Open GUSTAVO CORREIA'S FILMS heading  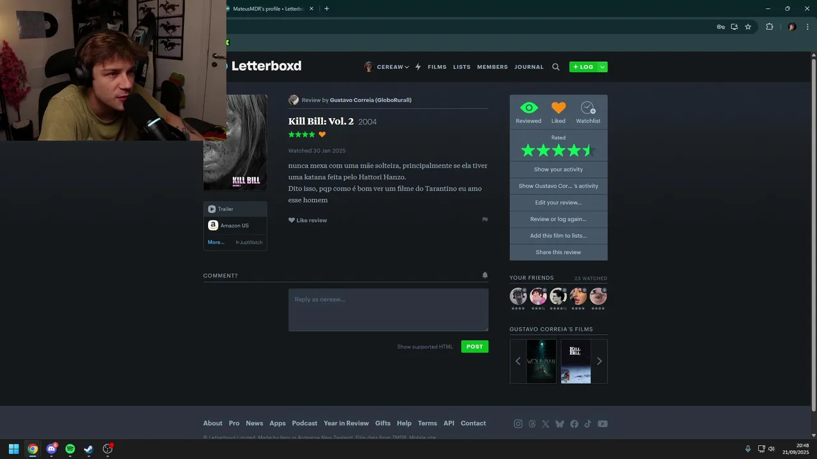tap(551, 330)
